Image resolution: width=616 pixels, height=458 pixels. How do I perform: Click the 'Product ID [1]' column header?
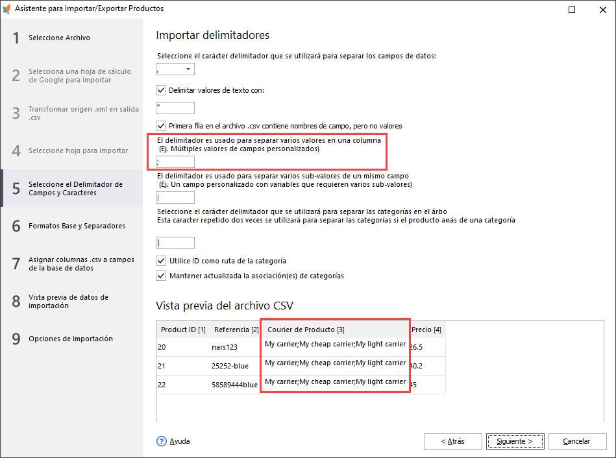[183, 330]
